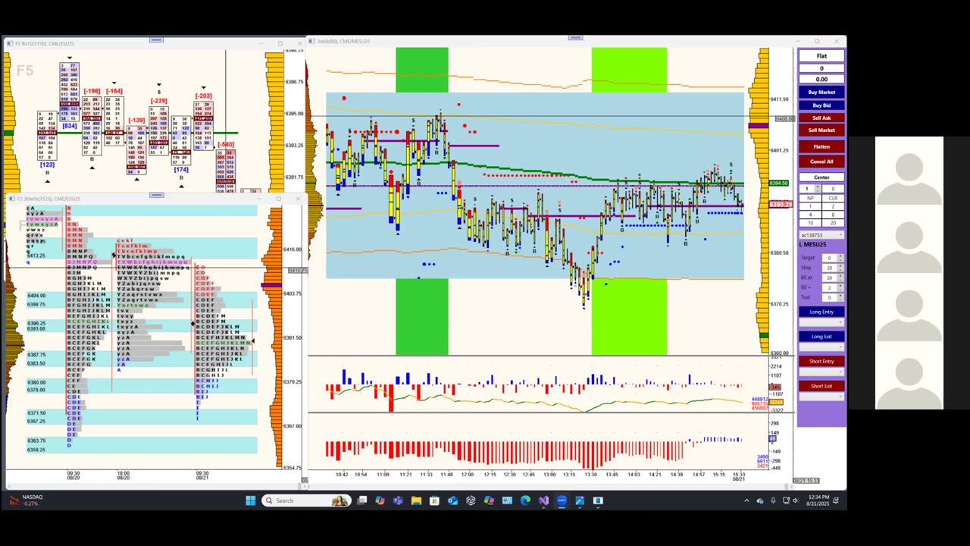Adjust the Target ticks stepper
The width and height of the screenshot is (970, 546).
tap(840, 258)
